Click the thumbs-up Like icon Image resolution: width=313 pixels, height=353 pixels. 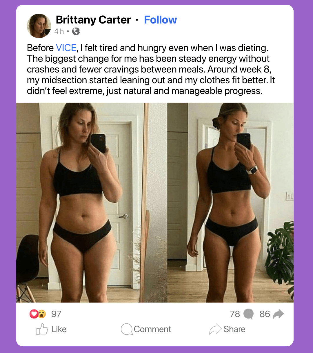click(42, 329)
